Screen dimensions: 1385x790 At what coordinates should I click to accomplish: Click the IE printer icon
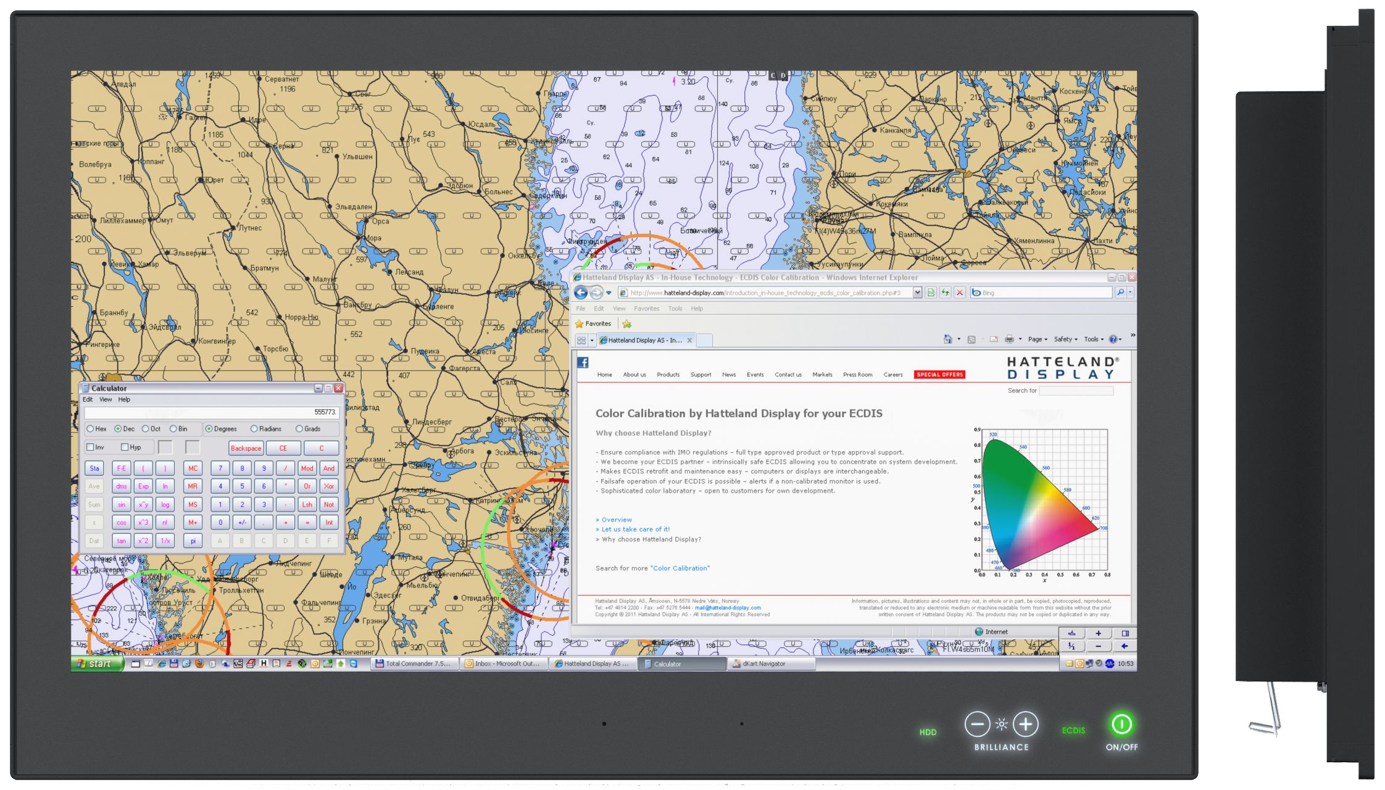click(1009, 339)
